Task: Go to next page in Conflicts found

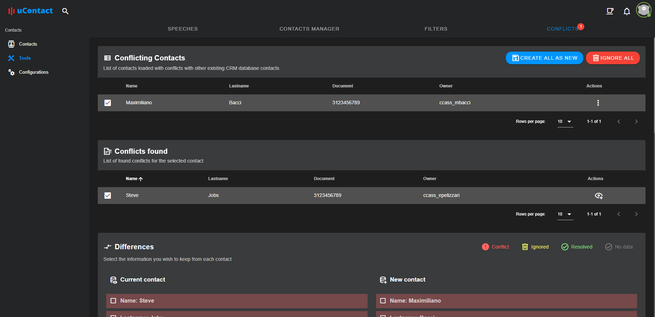Action: click(636, 214)
